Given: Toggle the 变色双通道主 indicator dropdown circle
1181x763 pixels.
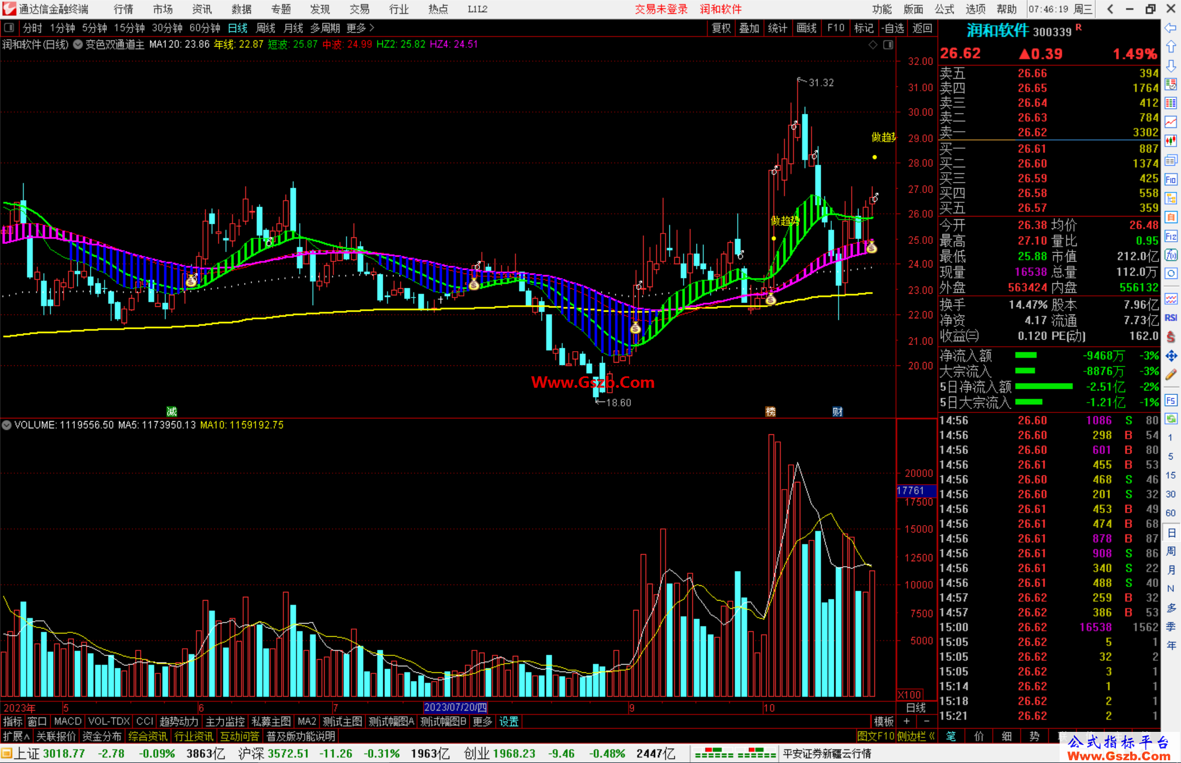Looking at the screenshot, I should tap(78, 45).
